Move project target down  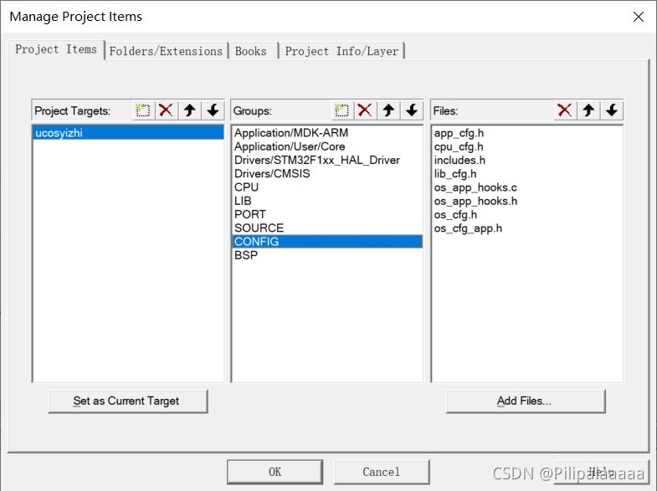pos(213,110)
